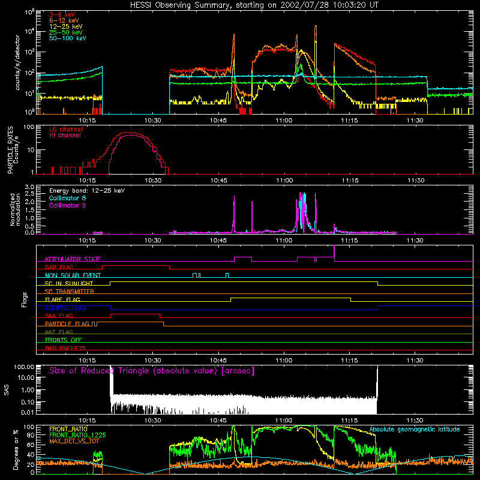The width and height of the screenshot is (480, 480).
Task: Click the 'Degrees or %' axis label
Action: (x=16, y=449)
